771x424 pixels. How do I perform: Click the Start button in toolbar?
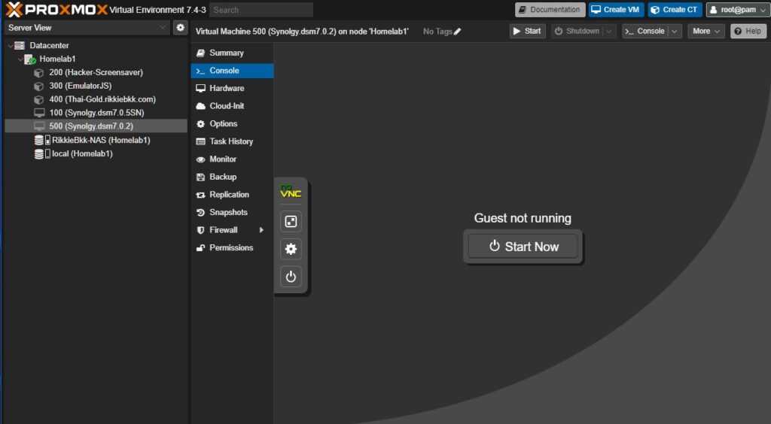[x=528, y=31]
